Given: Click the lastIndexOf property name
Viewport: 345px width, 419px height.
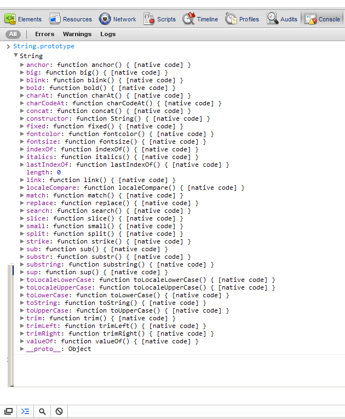Looking at the screenshot, I should [x=47, y=165].
